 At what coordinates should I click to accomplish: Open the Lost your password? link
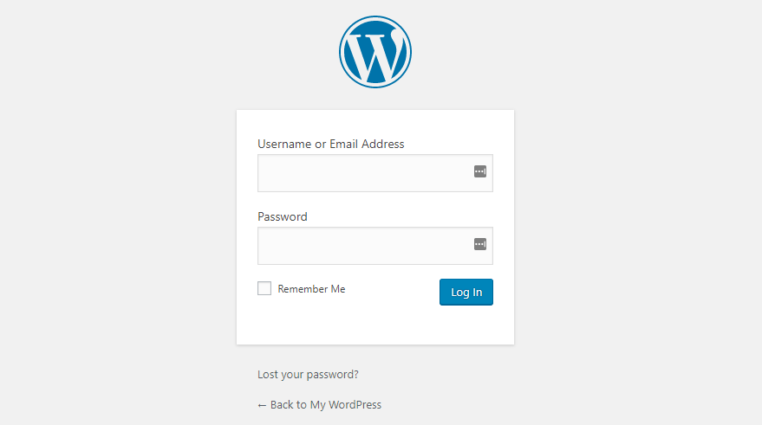point(308,375)
